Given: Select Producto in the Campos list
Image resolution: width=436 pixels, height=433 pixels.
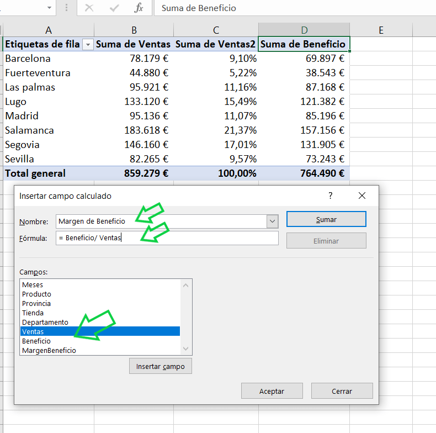Looking at the screenshot, I should coord(100,294).
